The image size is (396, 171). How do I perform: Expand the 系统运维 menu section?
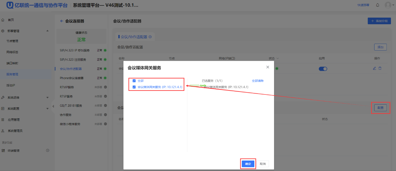pyautogui.click(x=47, y=97)
